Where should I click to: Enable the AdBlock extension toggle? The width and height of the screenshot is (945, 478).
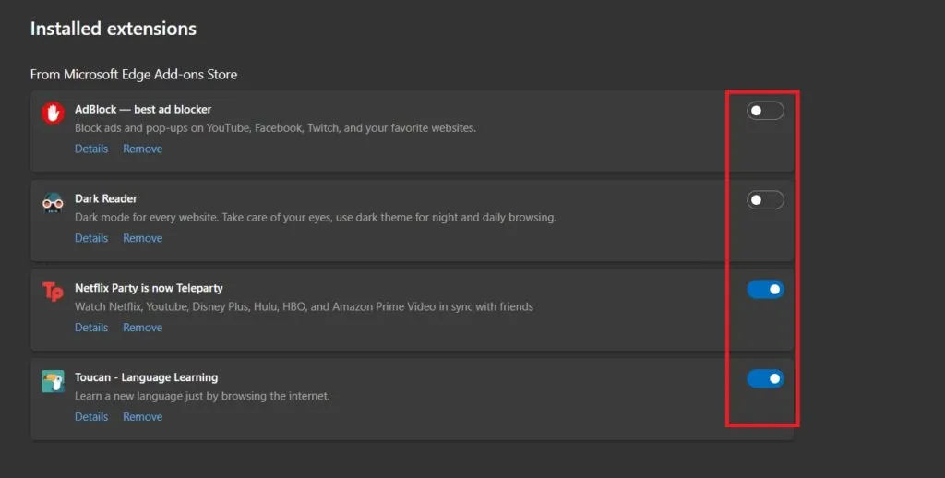coord(765,111)
